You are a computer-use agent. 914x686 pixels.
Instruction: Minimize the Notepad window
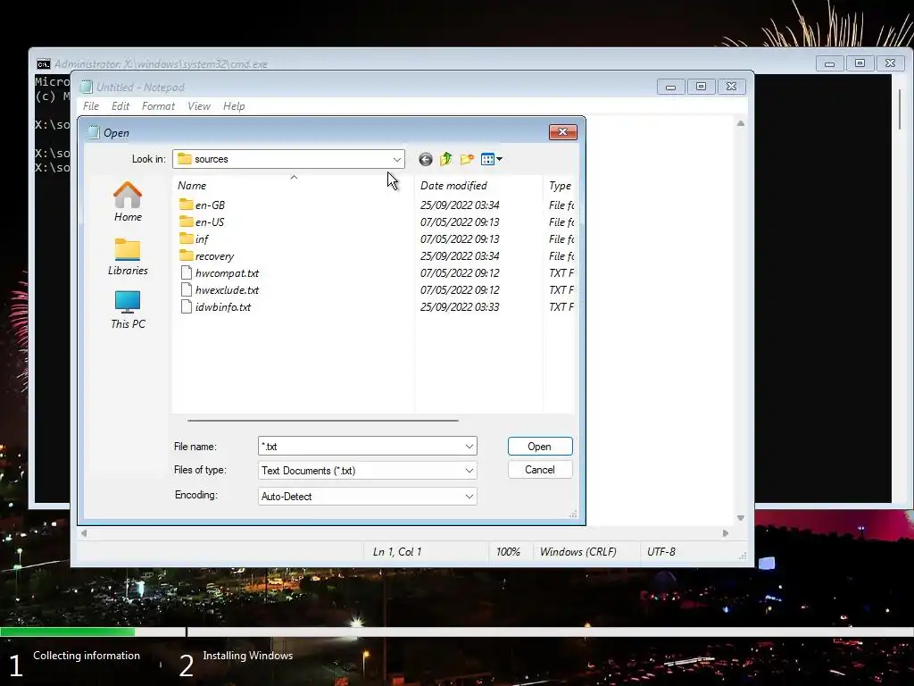tap(671, 87)
